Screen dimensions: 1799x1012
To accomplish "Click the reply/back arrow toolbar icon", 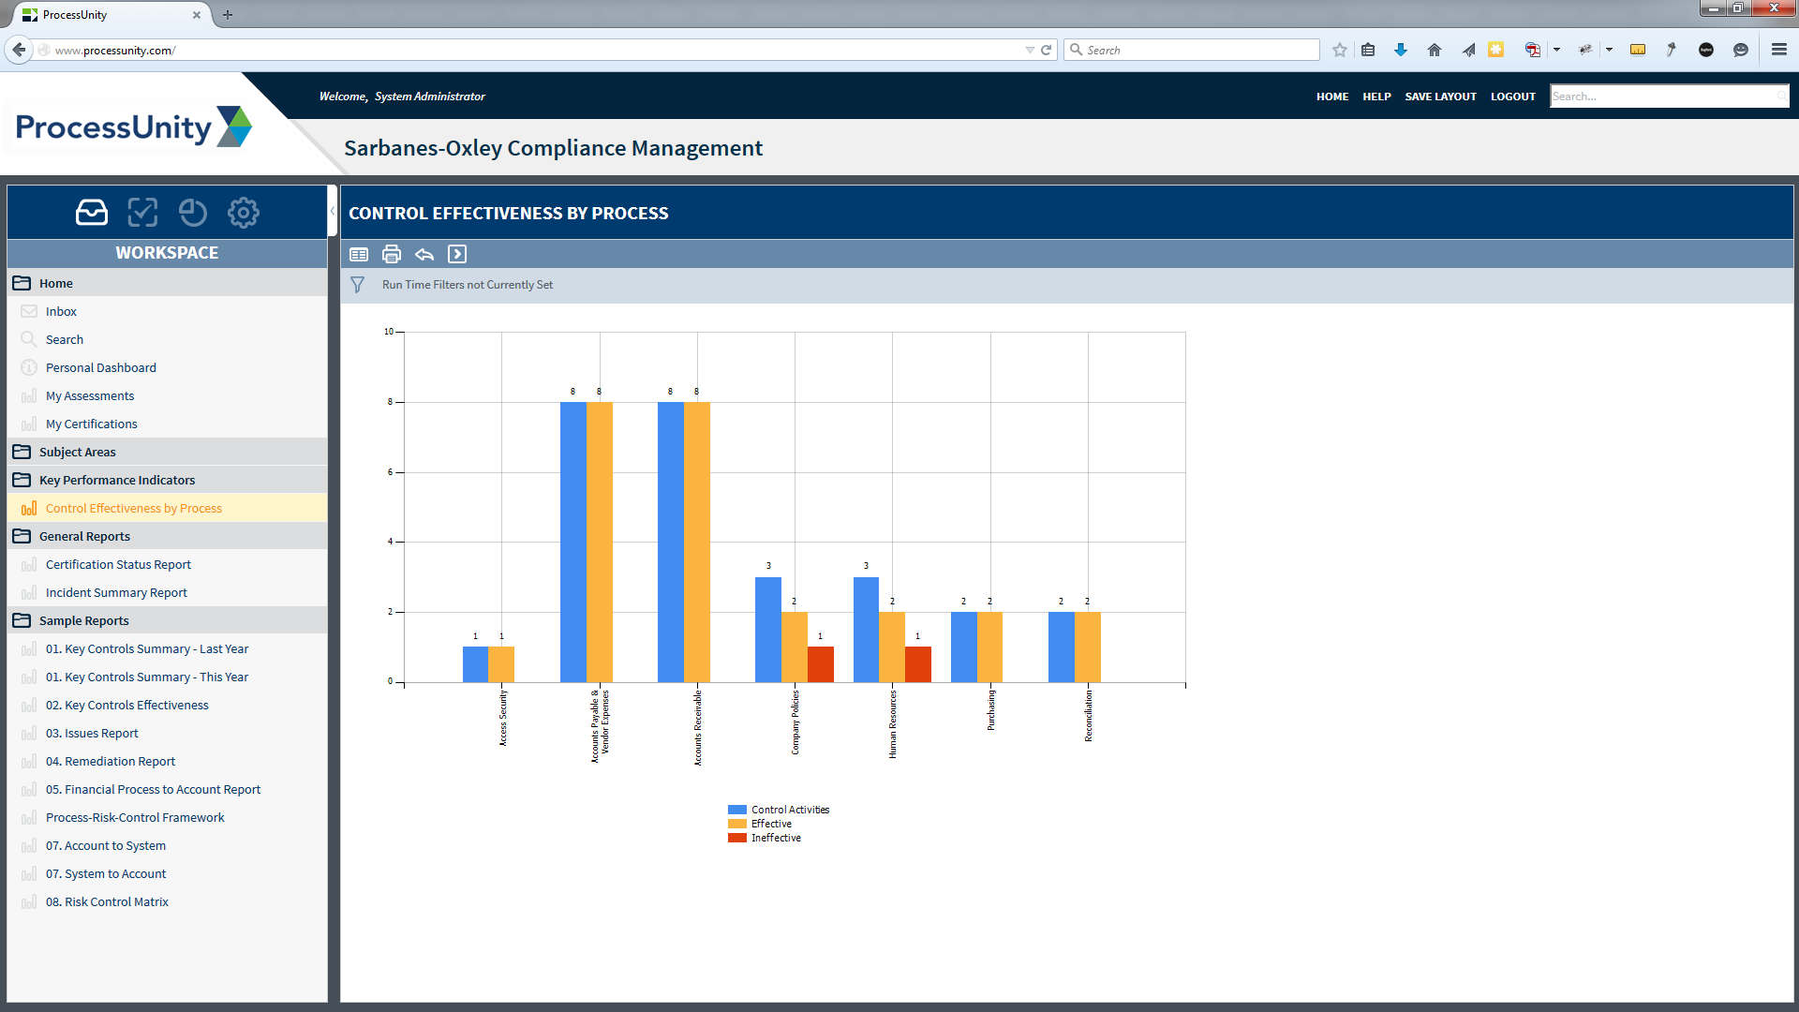I will (424, 254).
